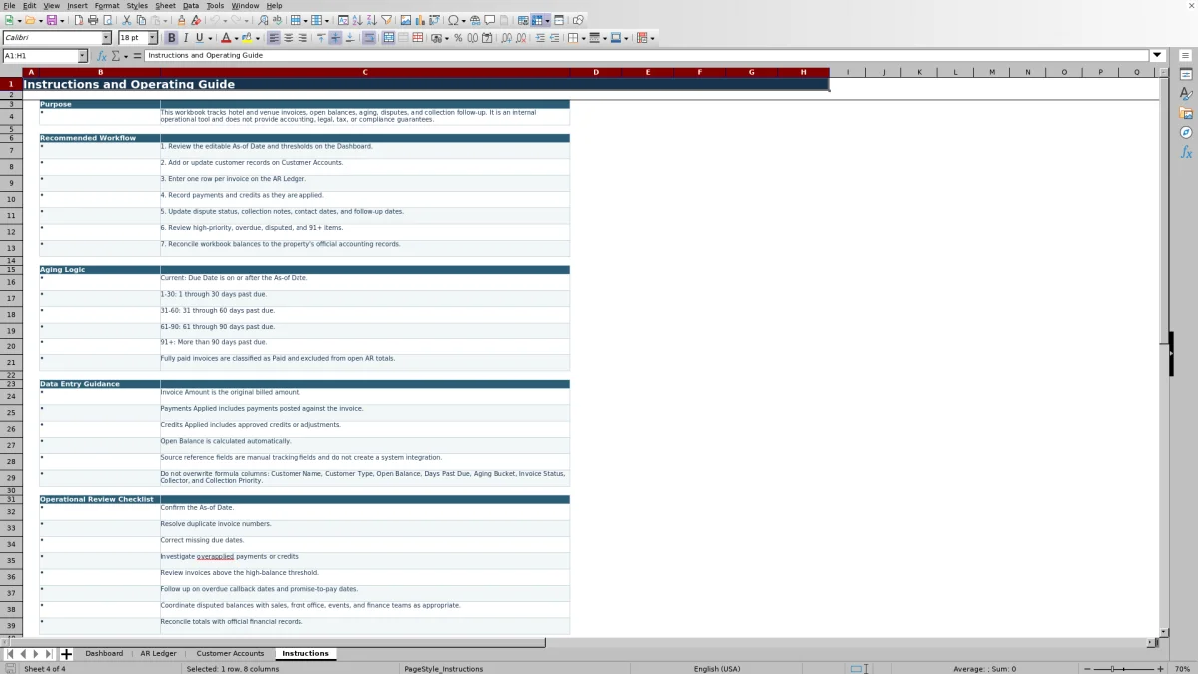The image size is (1198, 674).
Task: Click the Insert Chart icon
Action: coord(419,20)
